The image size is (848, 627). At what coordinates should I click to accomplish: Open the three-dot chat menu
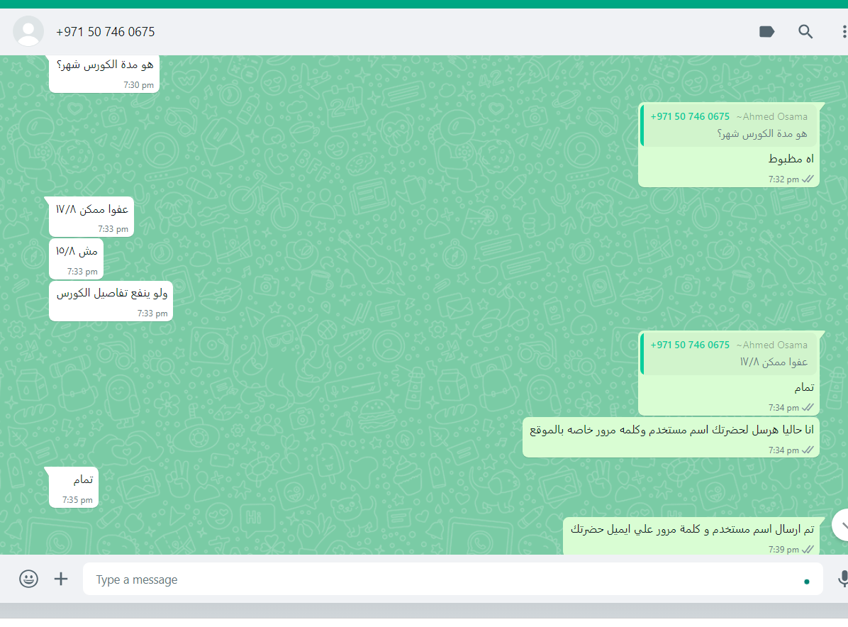click(844, 32)
